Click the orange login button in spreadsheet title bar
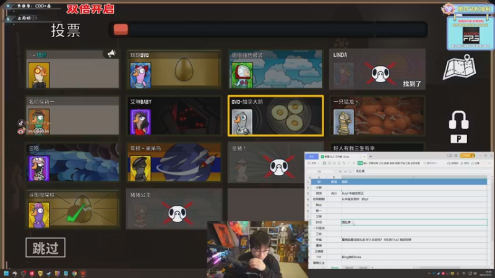This screenshot has width=495, height=278. pyautogui.click(x=468, y=156)
